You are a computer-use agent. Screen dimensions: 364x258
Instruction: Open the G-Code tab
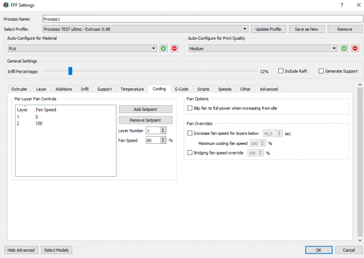(181, 89)
